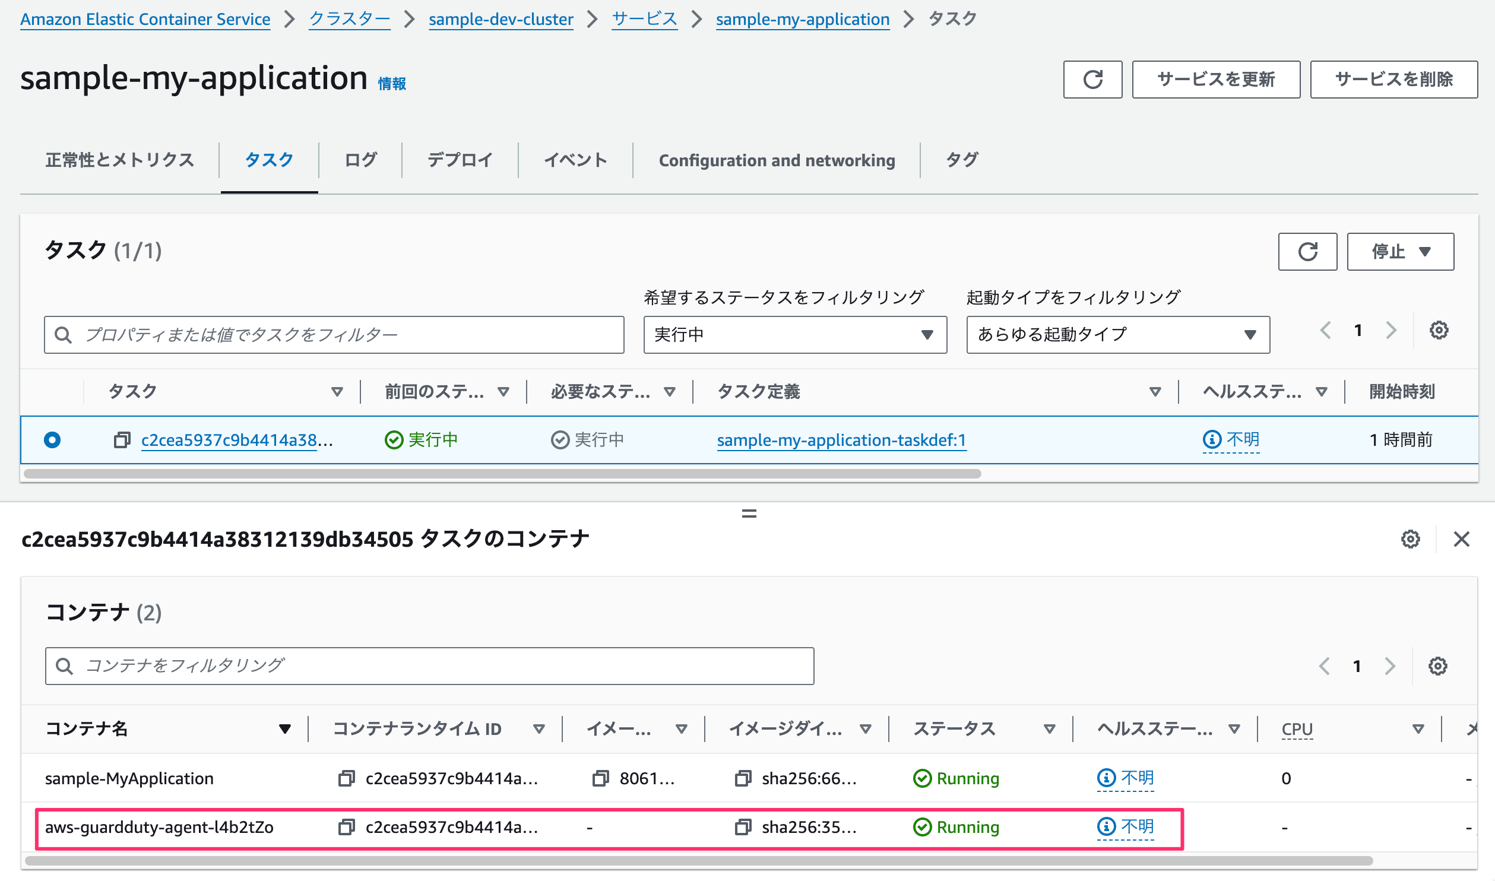The image size is (1495, 881).
Task: Go to the サービス breadcrumb link
Action: click(645, 19)
